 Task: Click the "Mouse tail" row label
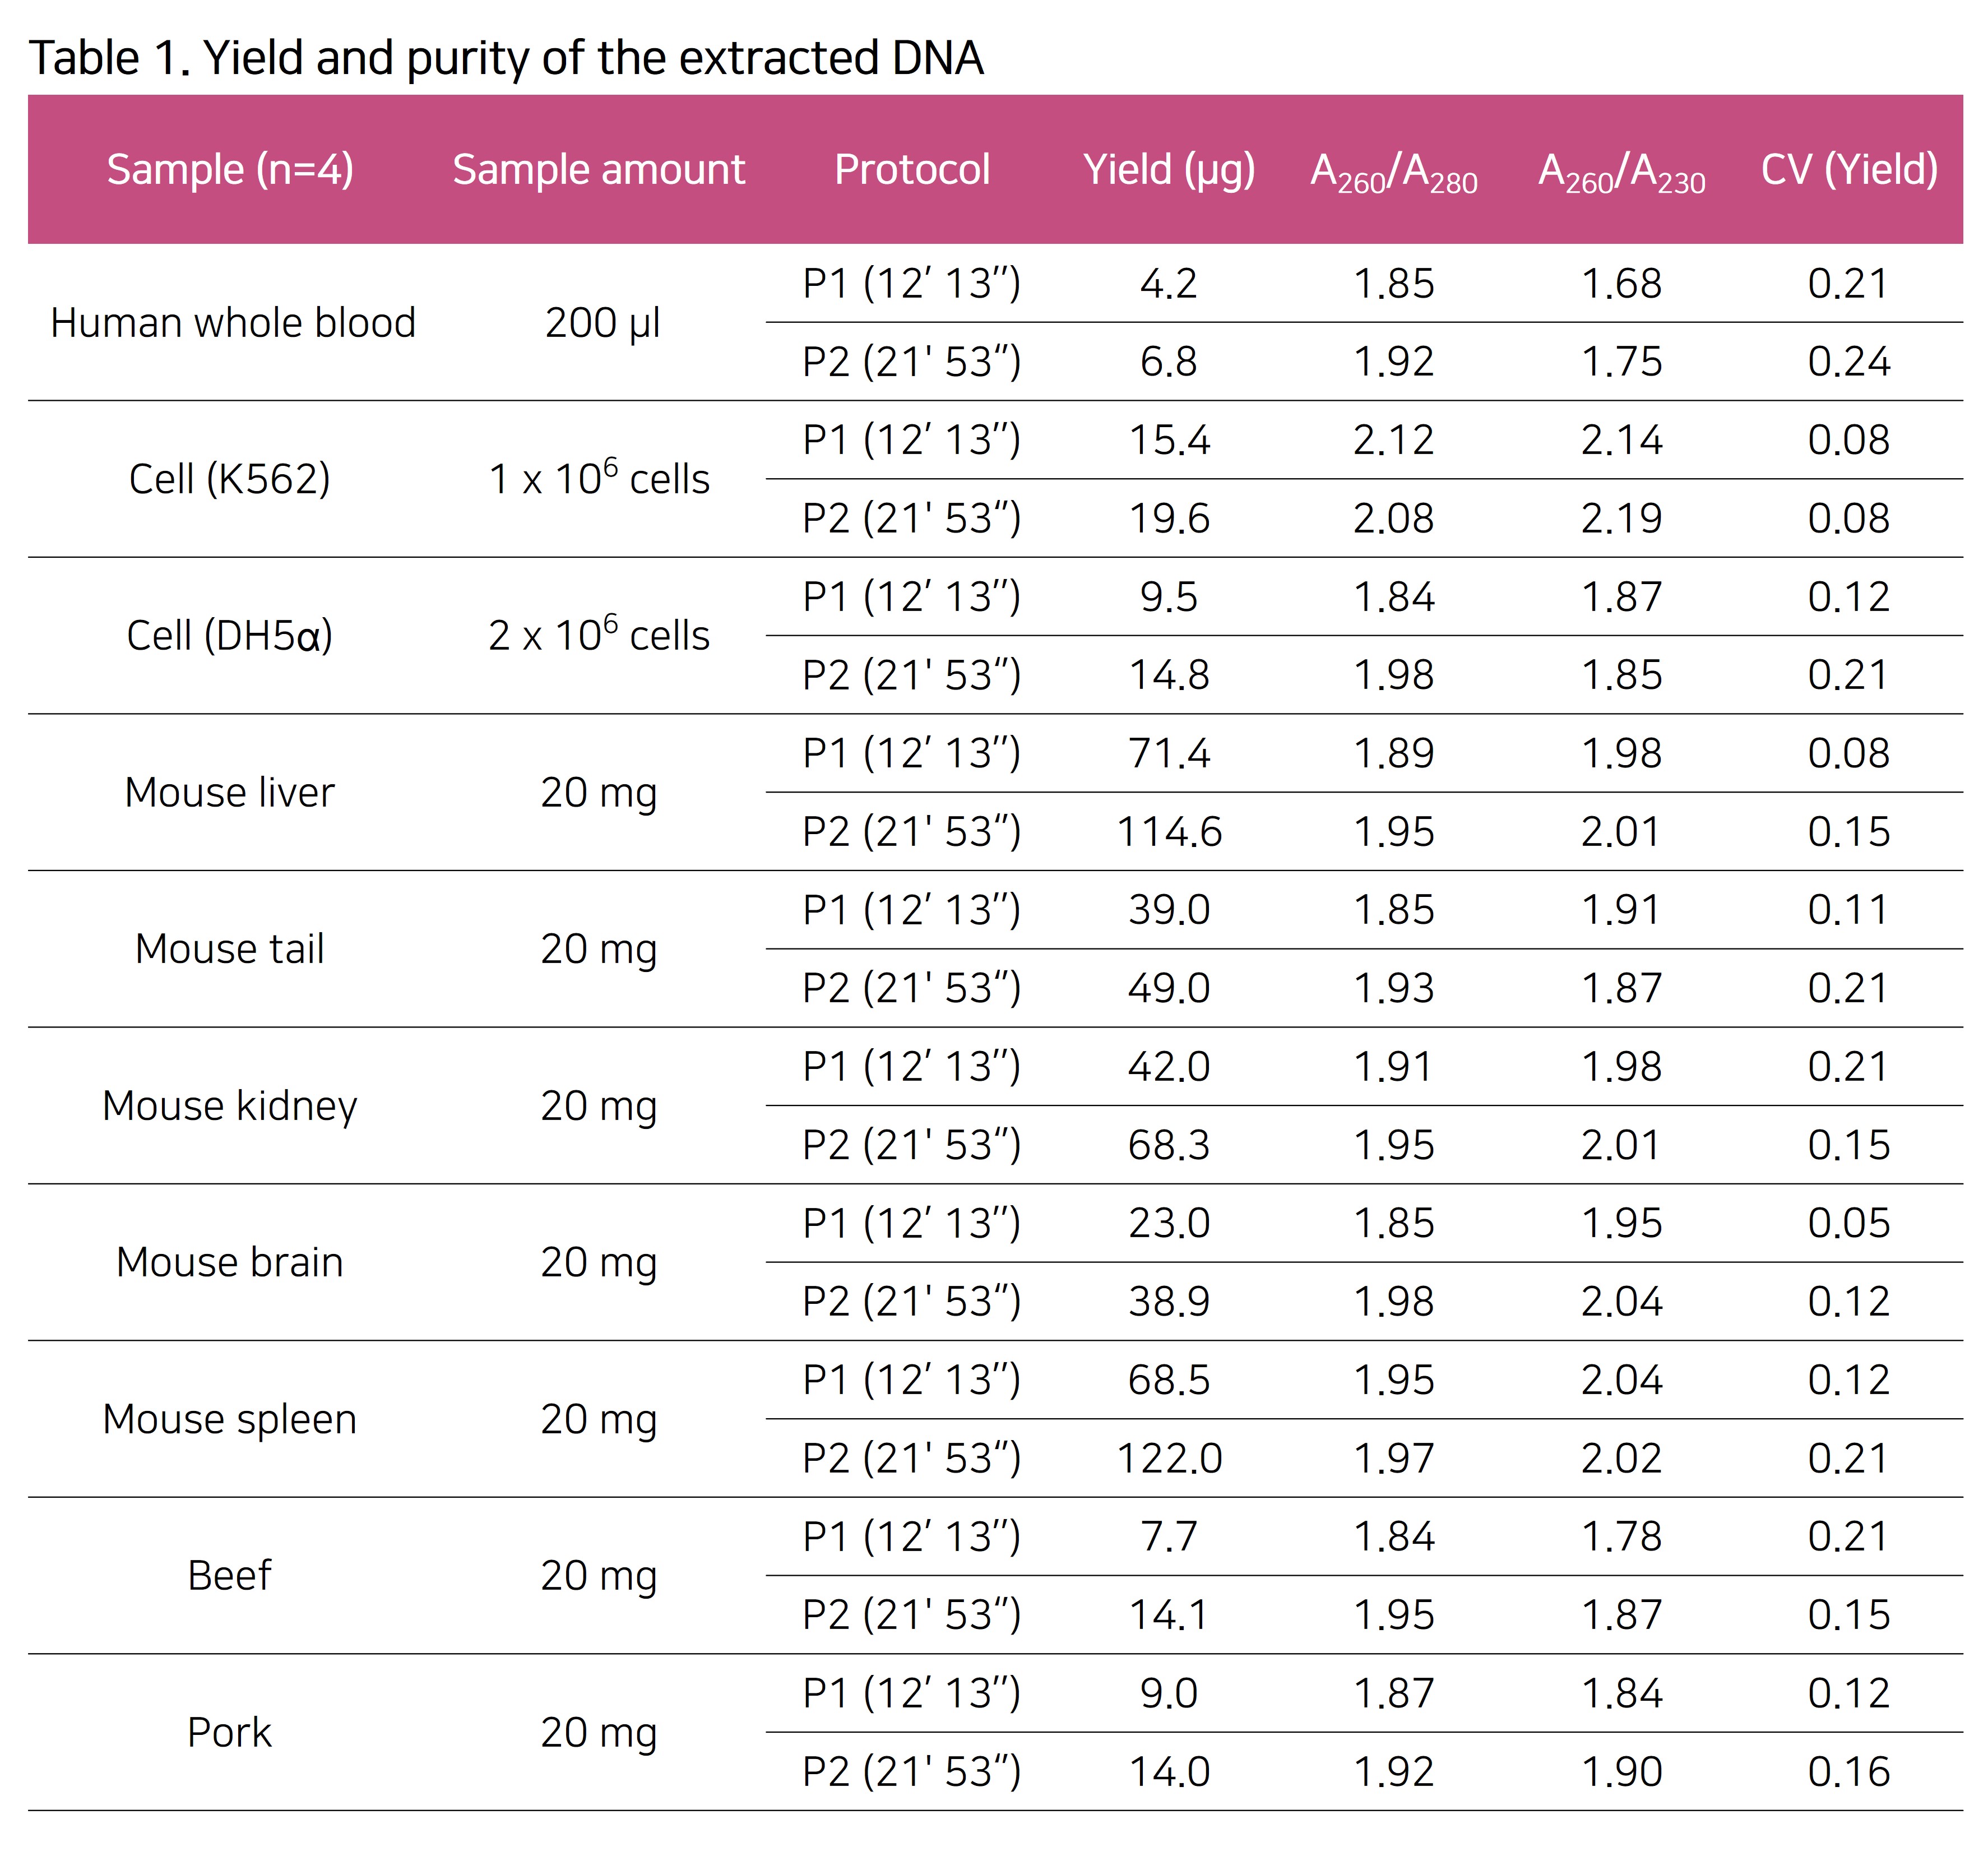click(229, 949)
